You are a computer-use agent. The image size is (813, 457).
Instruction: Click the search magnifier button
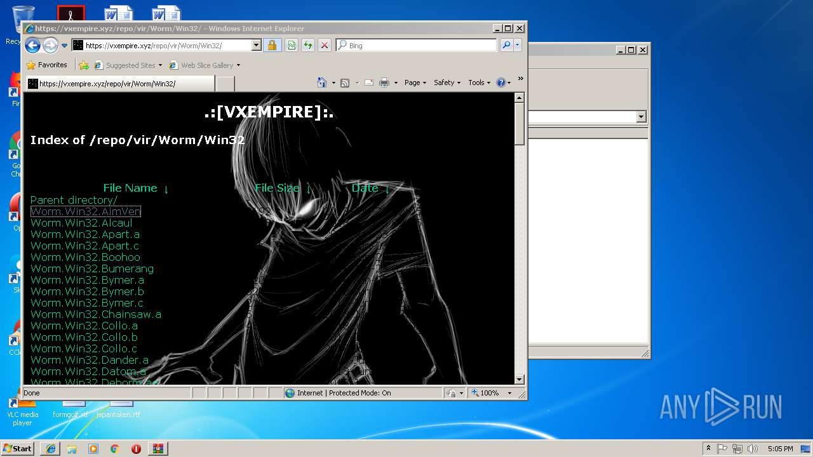pos(506,46)
